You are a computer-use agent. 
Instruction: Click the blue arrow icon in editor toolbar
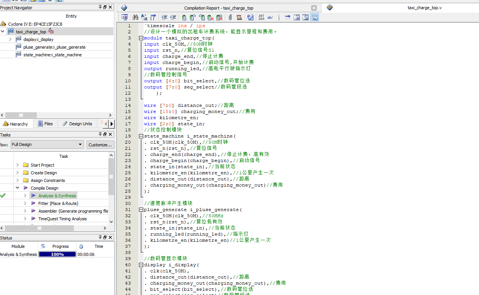click(x=288, y=17)
